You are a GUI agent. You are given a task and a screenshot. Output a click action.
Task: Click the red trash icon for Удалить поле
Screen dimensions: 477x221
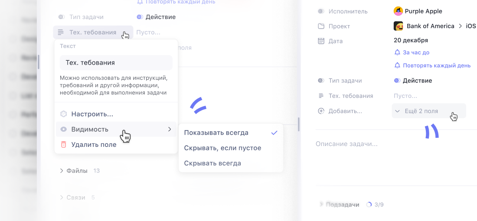(x=63, y=144)
